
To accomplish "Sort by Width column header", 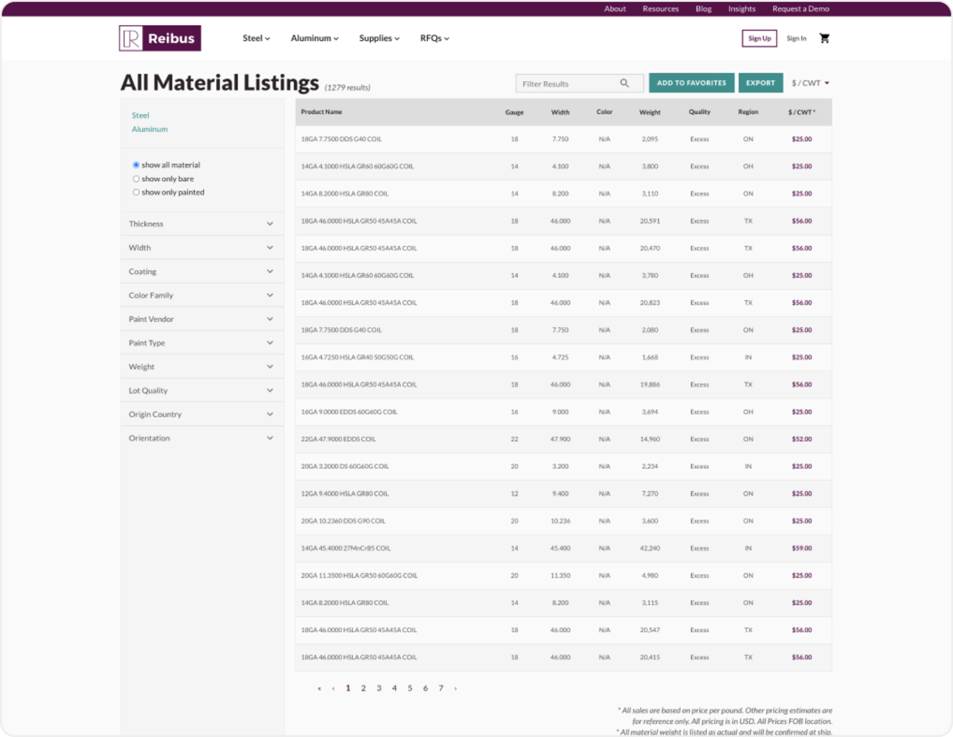I will point(560,112).
